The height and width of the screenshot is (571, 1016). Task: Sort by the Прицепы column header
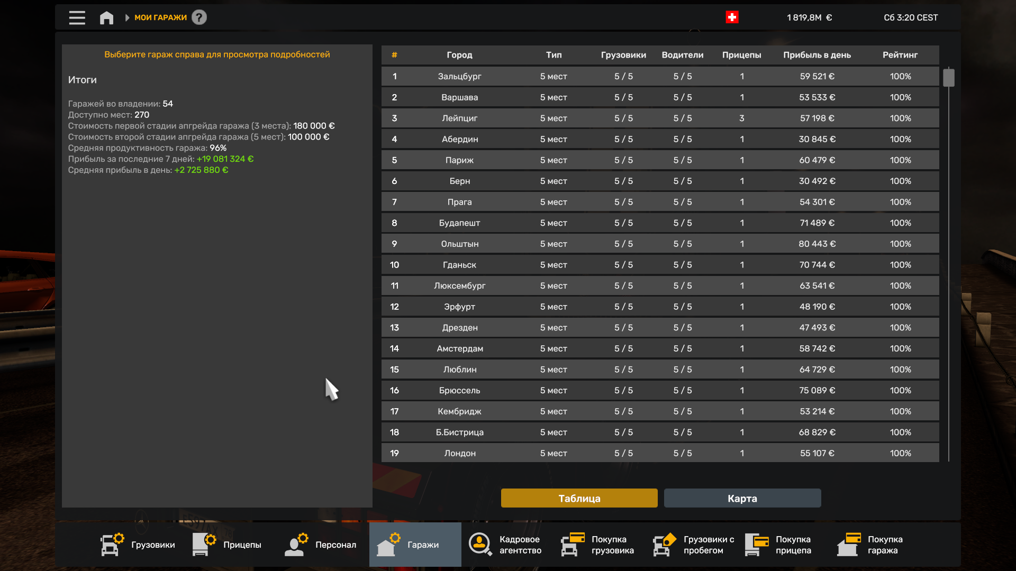(741, 55)
